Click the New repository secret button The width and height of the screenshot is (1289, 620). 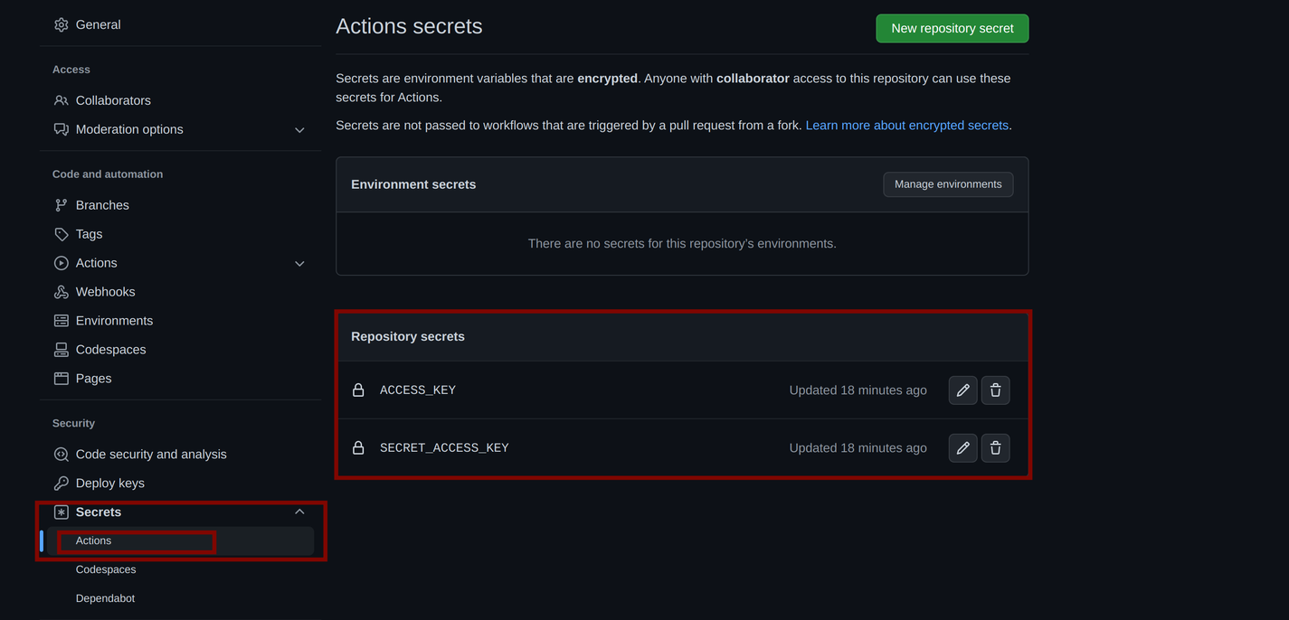coord(952,28)
